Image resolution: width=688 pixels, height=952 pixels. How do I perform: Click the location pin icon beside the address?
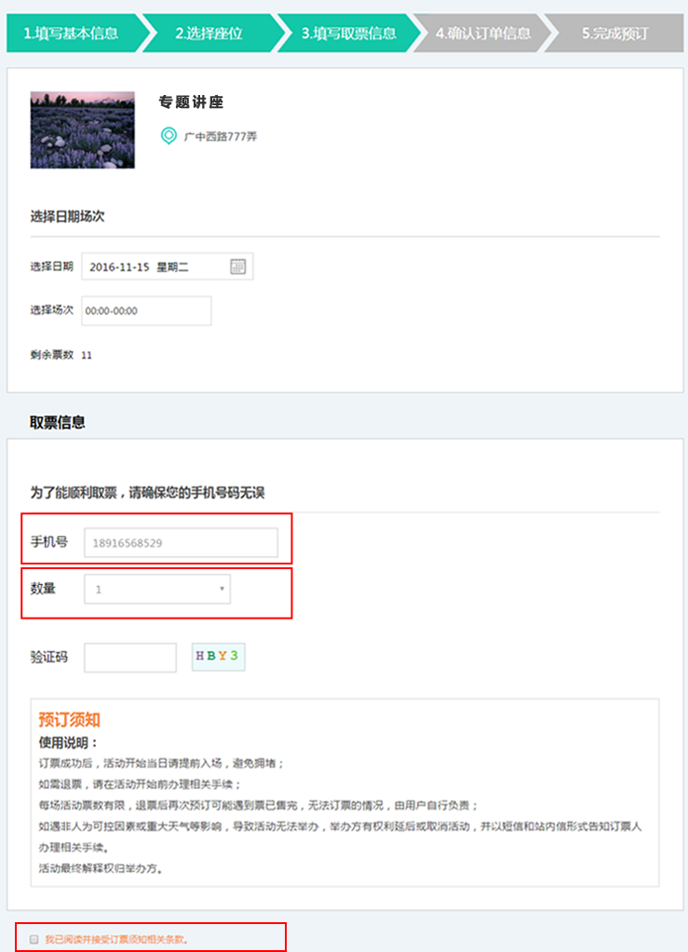click(169, 136)
